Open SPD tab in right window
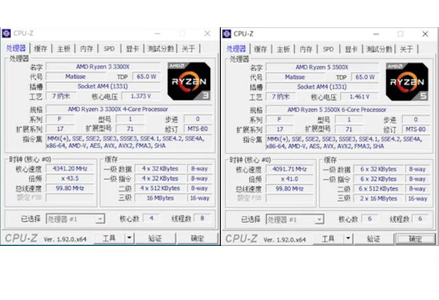The image size is (439, 300). (328, 49)
